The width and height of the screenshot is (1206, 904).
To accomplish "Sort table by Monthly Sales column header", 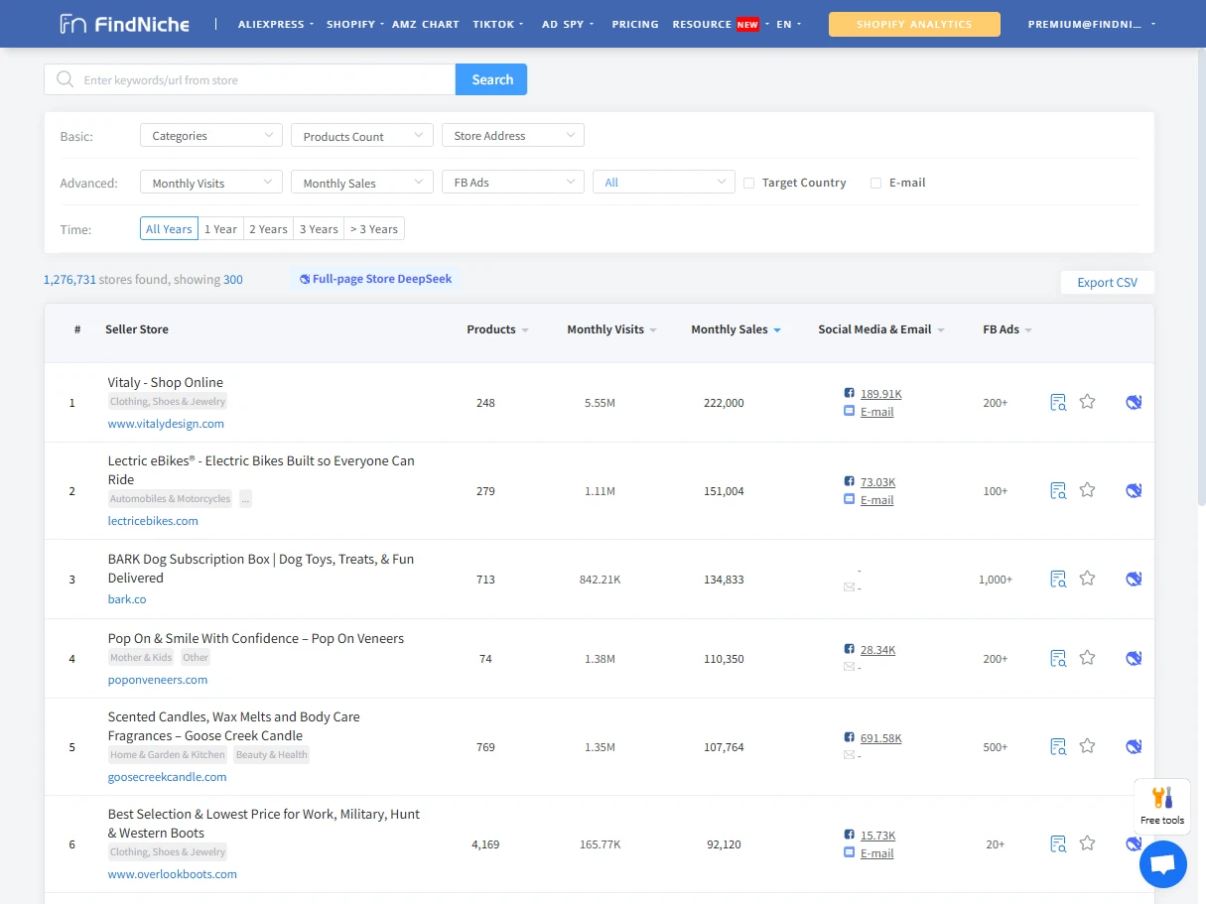I will coord(736,329).
